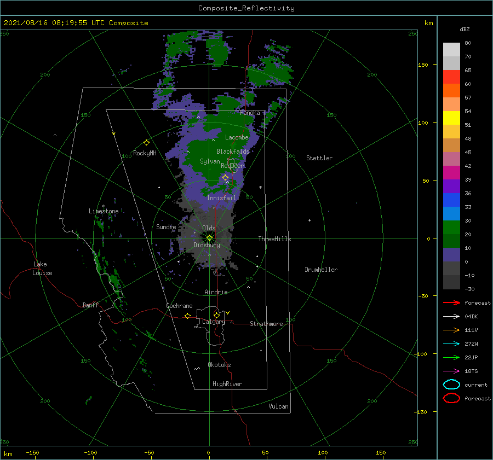Select the light gray 70-80 dBZ swatch
The image size is (493, 460).
[451, 50]
